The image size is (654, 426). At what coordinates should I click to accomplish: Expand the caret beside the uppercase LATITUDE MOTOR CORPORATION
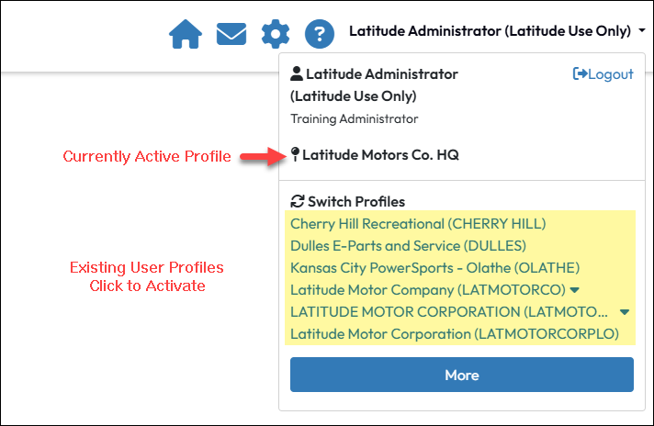point(625,312)
